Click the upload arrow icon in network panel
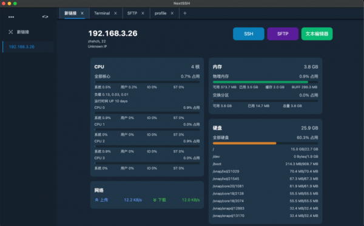The width and height of the screenshot is (364, 226). [96, 200]
